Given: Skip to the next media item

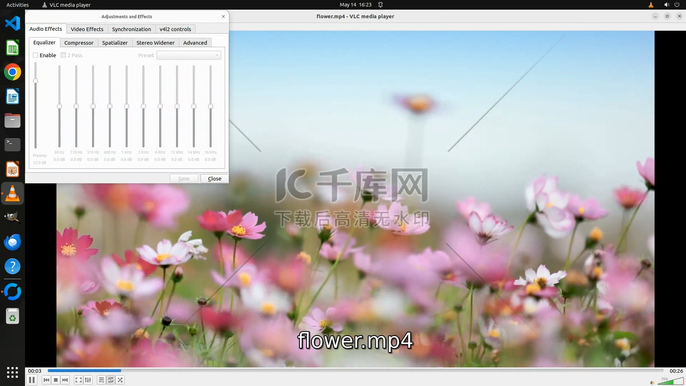Looking at the screenshot, I should (65, 380).
